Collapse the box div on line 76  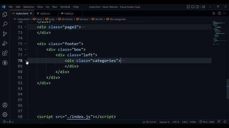[25, 49]
